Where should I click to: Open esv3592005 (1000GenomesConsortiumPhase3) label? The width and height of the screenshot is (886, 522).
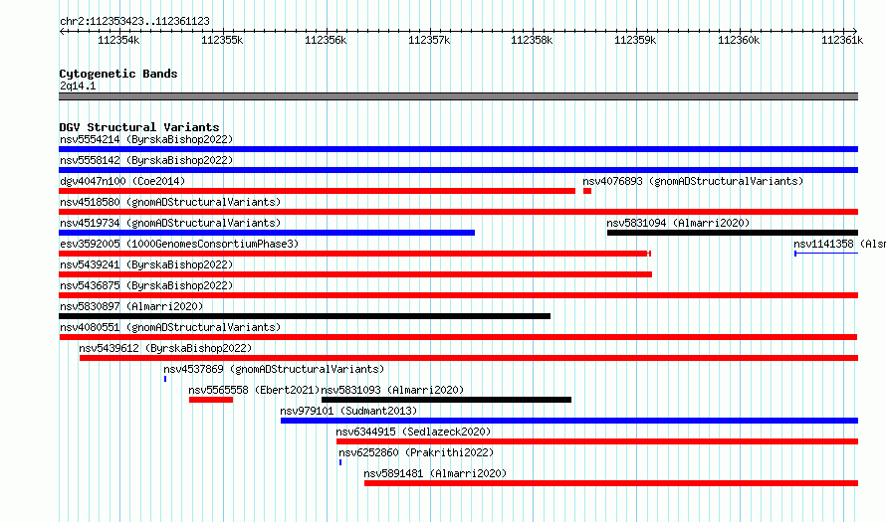pyautogui.click(x=179, y=244)
